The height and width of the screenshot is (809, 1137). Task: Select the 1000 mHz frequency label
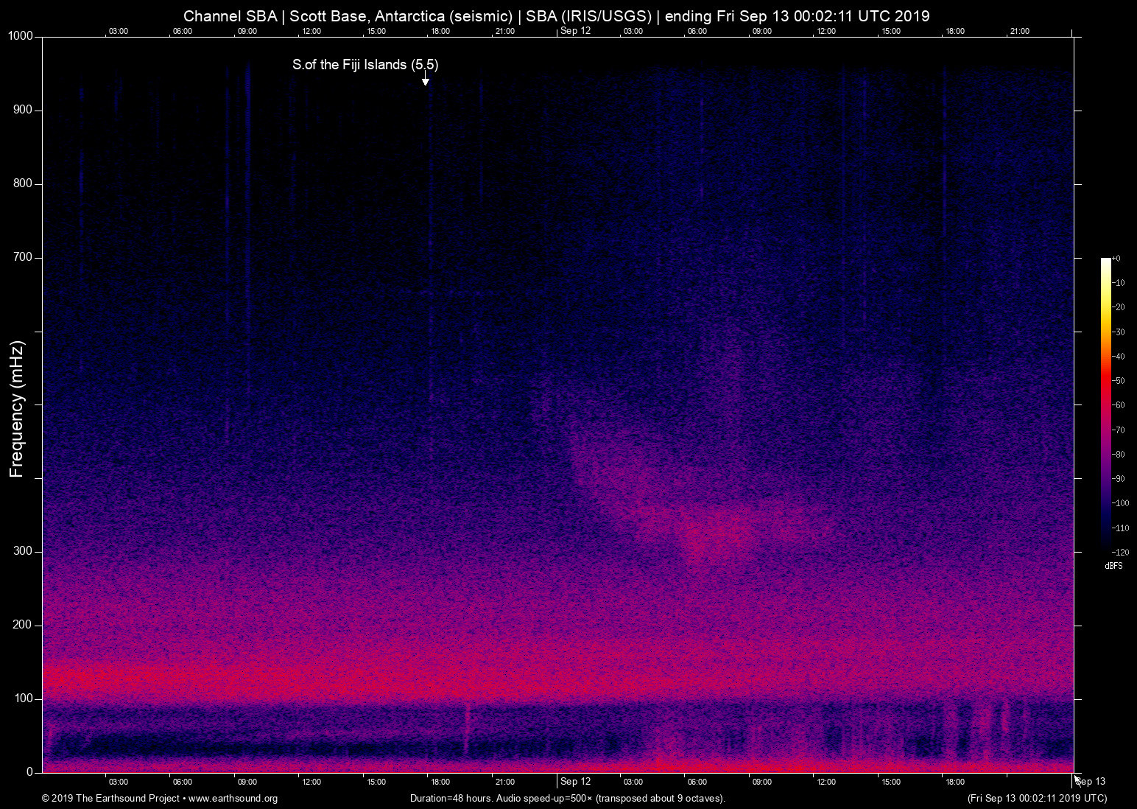tap(20, 35)
